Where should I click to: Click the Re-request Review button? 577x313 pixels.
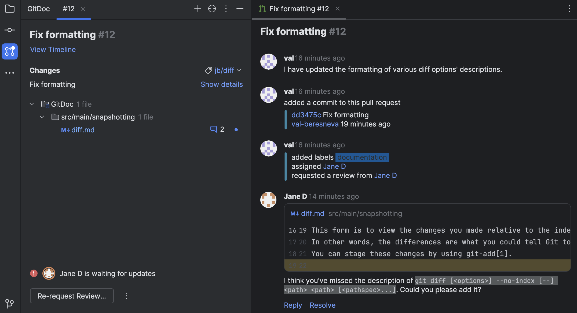click(x=72, y=296)
